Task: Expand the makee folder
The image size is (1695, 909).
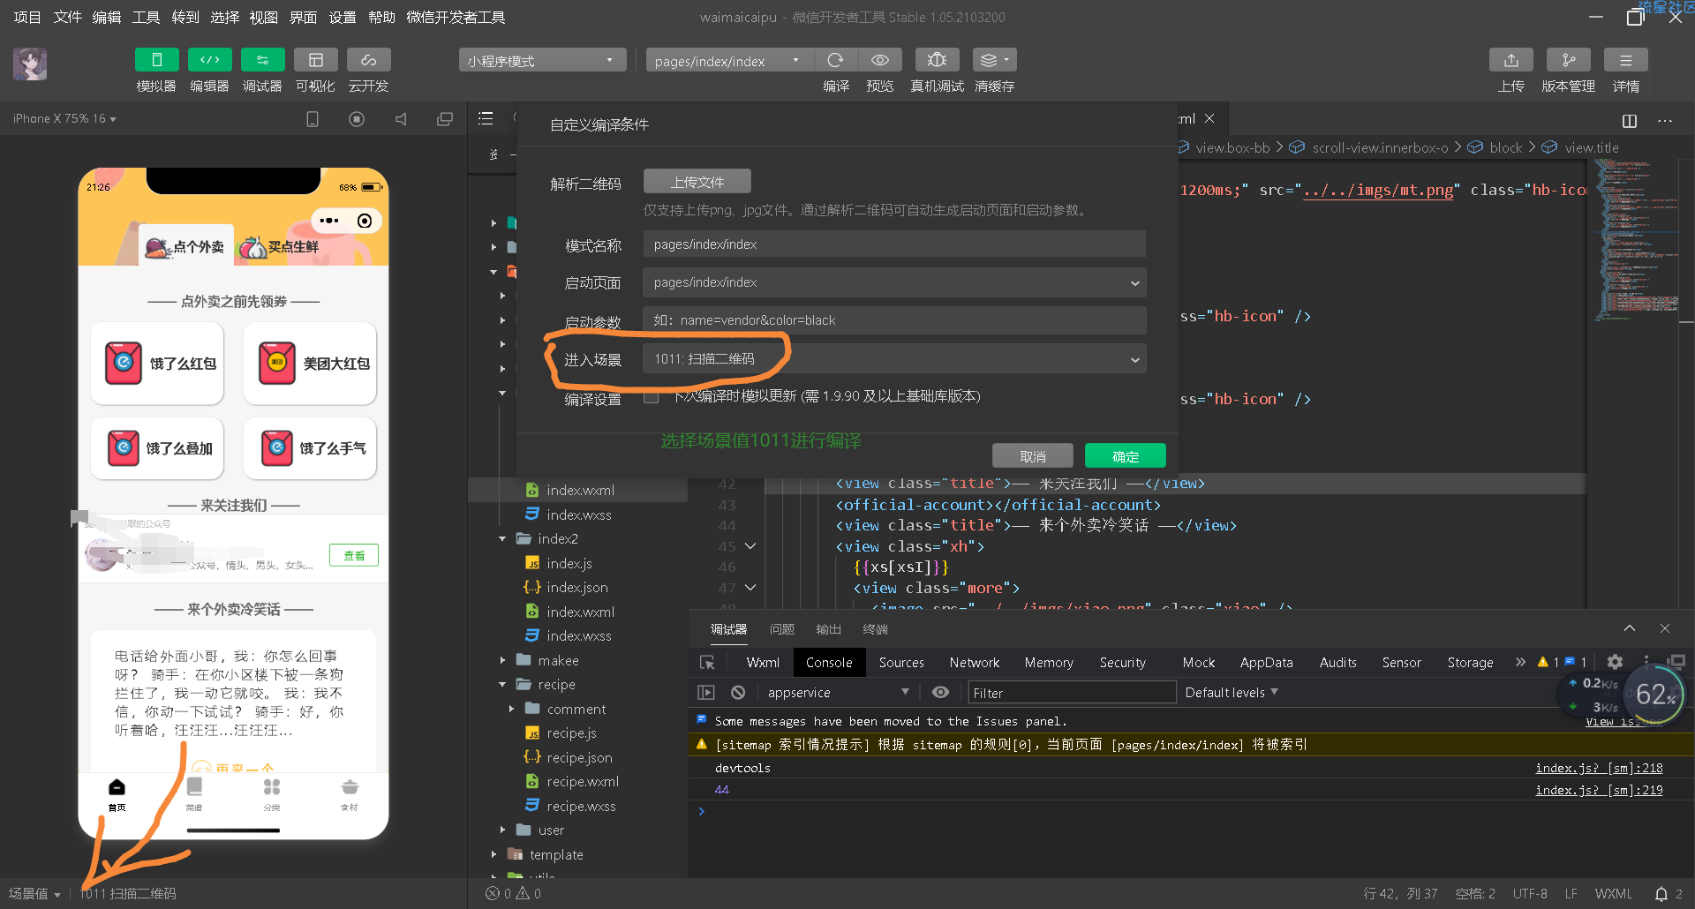Action: (502, 660)
